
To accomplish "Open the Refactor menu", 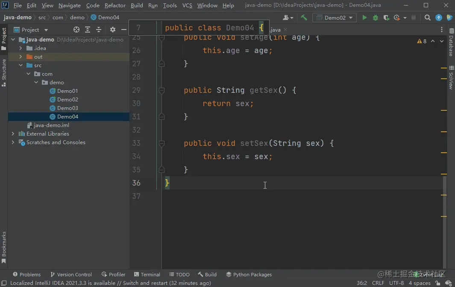I will (115, 5).
